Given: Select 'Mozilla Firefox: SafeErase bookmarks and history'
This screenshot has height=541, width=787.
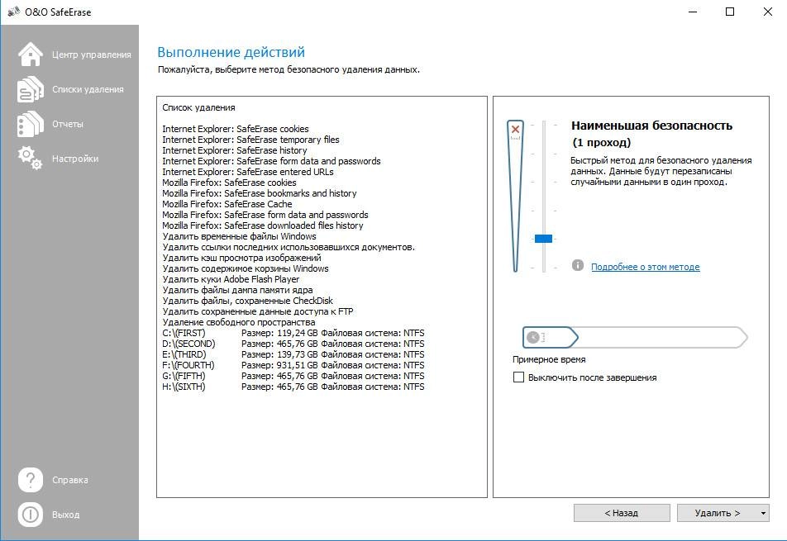Looking at the screenshot, I should pyautogui.click(x=259, y=193).
